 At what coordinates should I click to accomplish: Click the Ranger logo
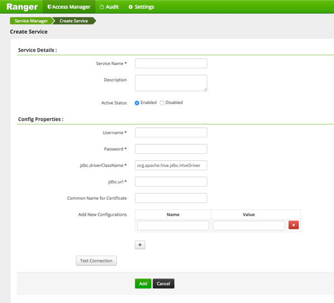tap(22, 7)
